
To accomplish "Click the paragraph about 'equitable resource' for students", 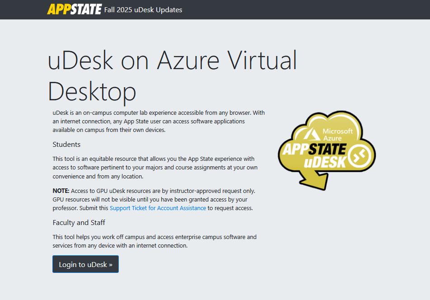I will coord(155,168).
